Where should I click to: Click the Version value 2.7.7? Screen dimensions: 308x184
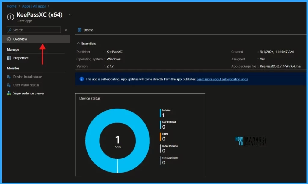110,66
